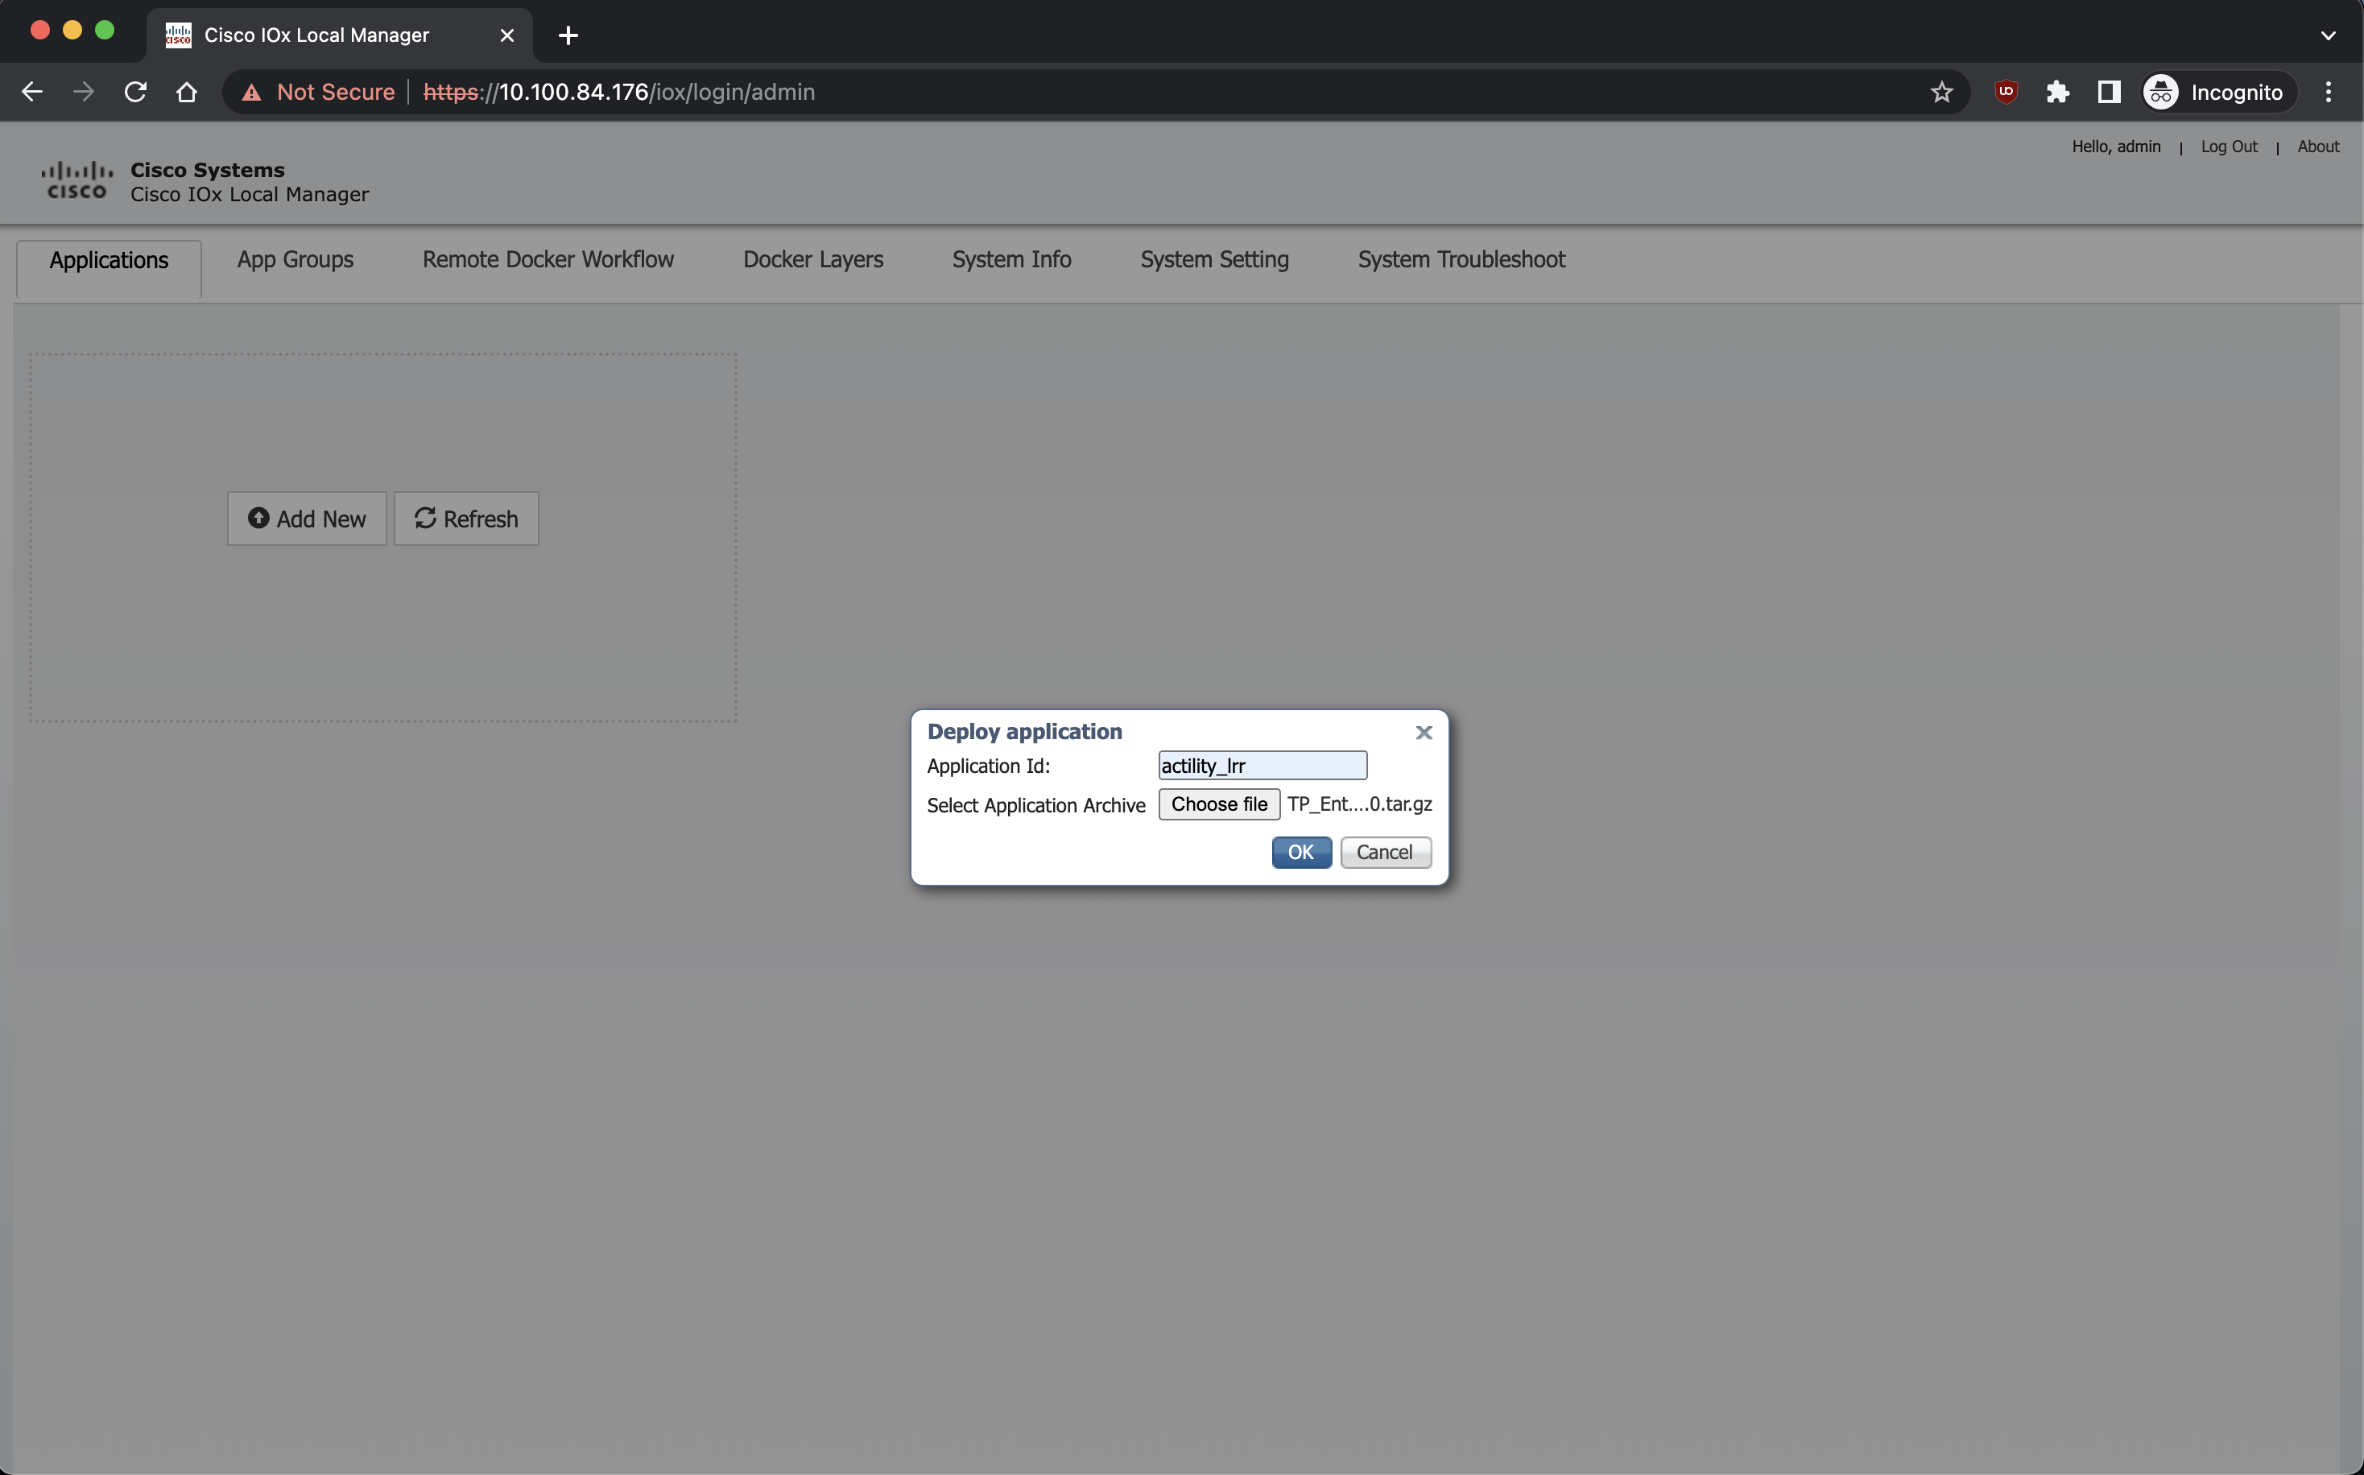Click the Incognito profile indicator
This screenshot has width=2364, height=1475.
point(2216,92)
